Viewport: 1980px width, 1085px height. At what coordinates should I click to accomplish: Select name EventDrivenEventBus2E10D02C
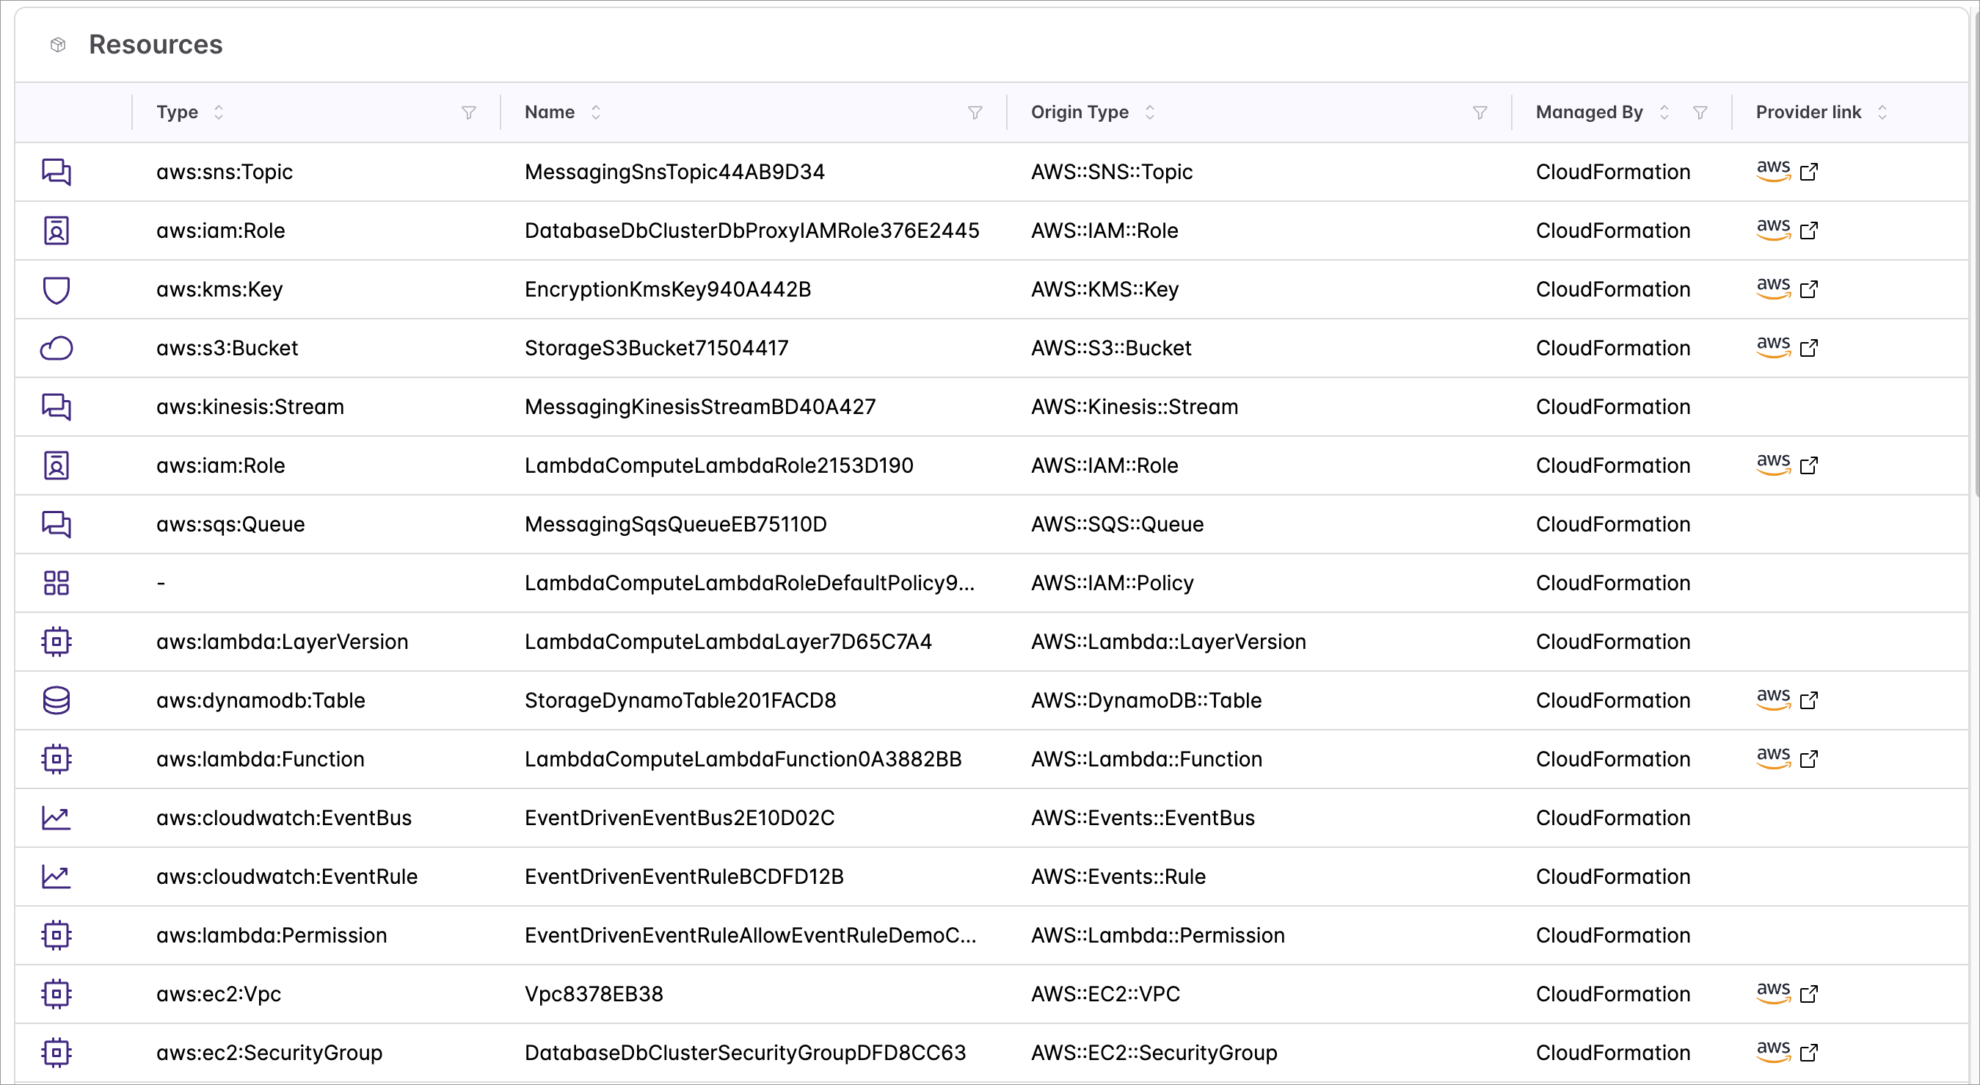point(679,819)
